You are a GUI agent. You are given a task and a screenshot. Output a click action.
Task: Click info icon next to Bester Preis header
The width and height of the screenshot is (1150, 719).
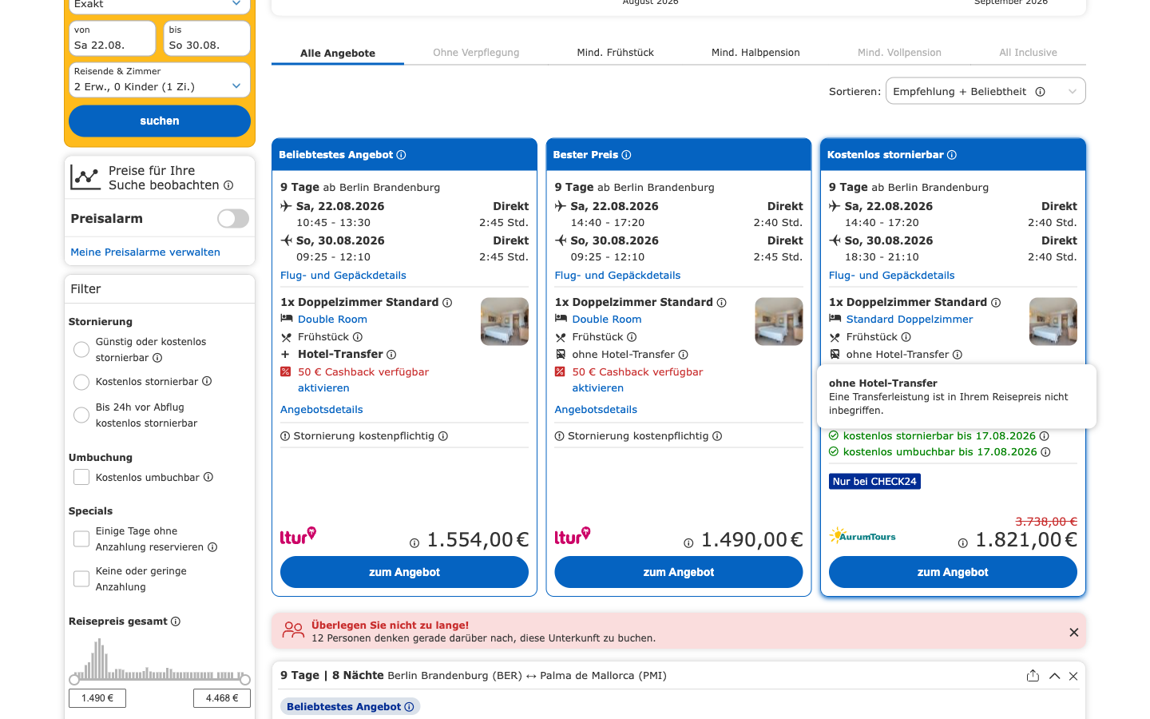tap(626, 155)
